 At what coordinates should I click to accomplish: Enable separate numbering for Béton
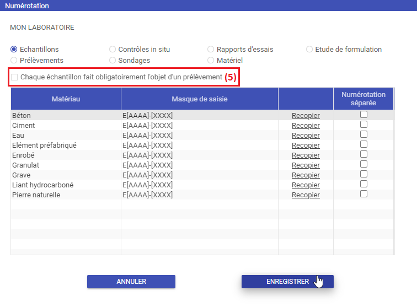[363, 115]
